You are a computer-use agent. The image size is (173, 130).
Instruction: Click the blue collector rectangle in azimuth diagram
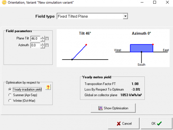(142, 48)
